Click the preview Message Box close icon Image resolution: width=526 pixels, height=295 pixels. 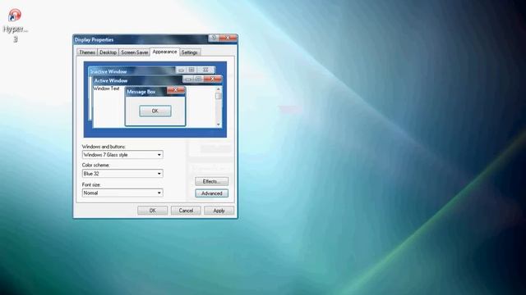click(176, 90)
